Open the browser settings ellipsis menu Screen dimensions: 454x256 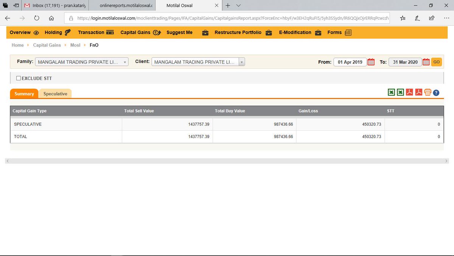pyautogui.click(x=446, y=18)
